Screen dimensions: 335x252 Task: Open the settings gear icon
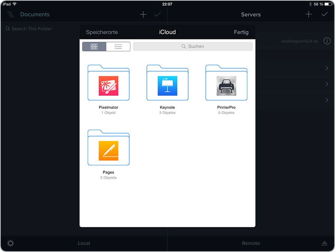pos(10,243)
